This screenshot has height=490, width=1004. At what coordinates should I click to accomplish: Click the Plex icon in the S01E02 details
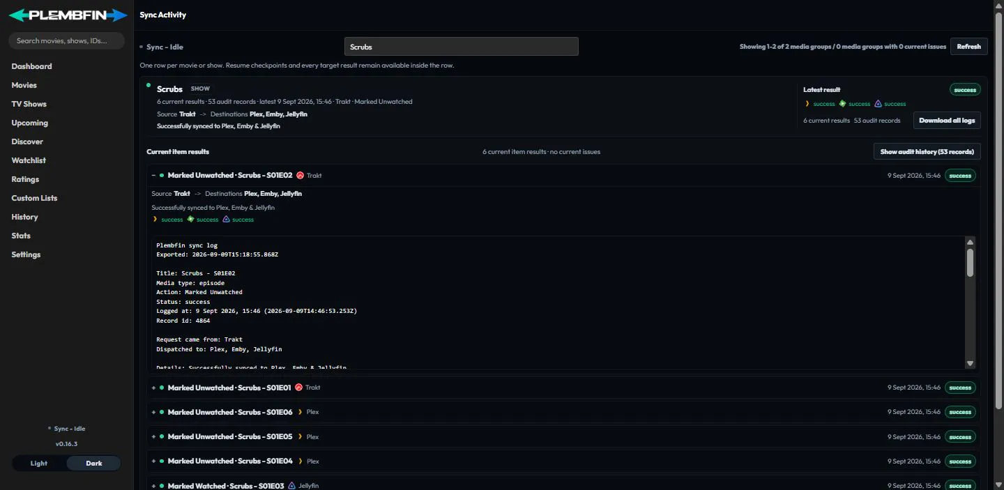pyautogui.click(x=155, y=220)
